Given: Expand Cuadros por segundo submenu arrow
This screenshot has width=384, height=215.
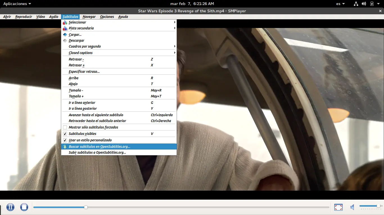Looking at the screenshot, I should [x=175, y=46].
